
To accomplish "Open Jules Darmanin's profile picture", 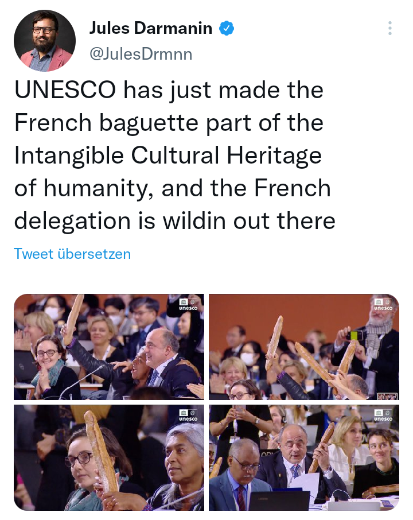I will 45,41.
